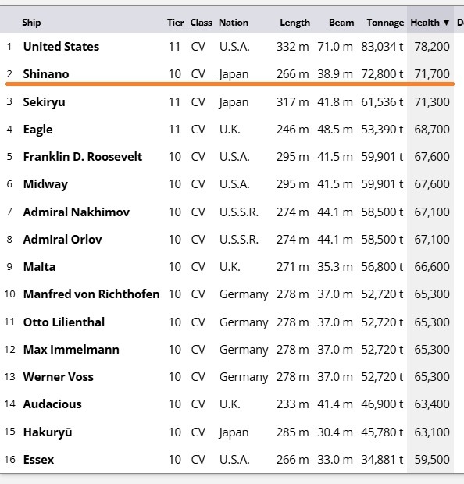The image size is (464, 484).
Task: Sort table by Ship column header
Action: [31, 23]
